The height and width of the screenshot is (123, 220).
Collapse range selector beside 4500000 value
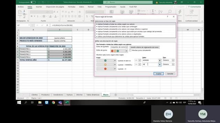159,60
